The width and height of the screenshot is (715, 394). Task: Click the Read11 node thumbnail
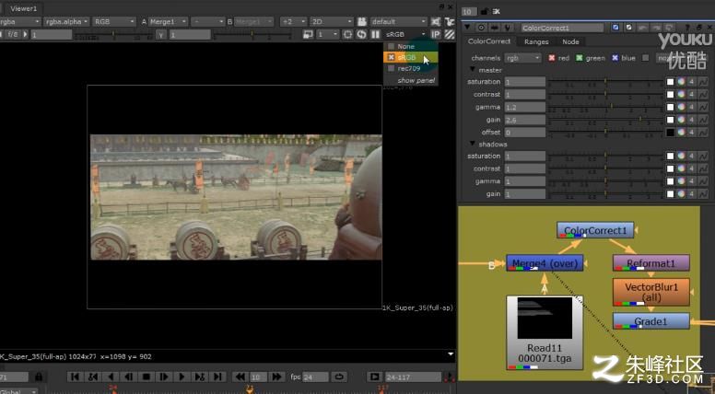click(x=545, y=318)
